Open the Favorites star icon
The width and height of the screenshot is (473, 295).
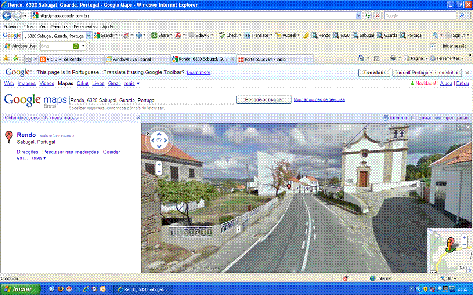[6, 58]
